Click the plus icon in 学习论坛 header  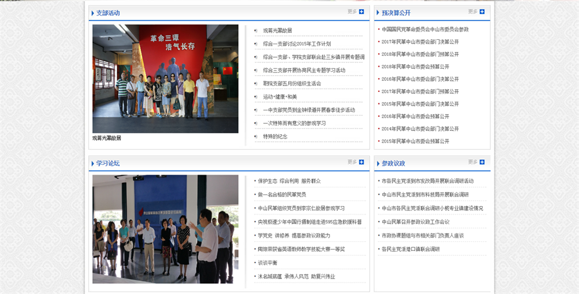[x=361, y=162]
